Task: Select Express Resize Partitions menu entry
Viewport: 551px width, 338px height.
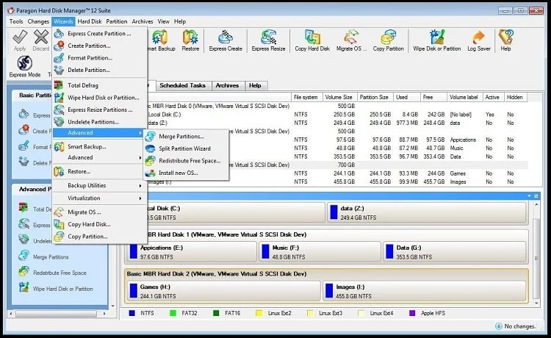Action: 99,109
